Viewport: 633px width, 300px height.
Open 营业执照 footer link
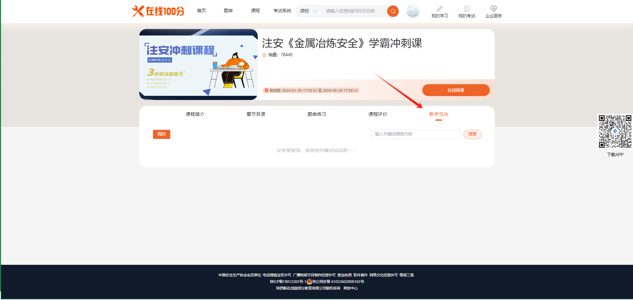pyautogui.click(x=344, y=275)
